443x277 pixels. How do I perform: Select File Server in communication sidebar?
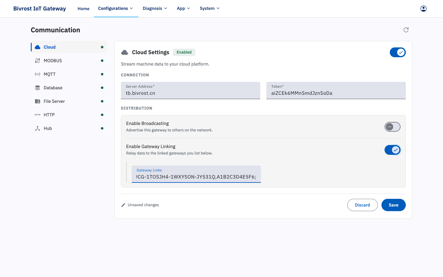click(69, 101)
